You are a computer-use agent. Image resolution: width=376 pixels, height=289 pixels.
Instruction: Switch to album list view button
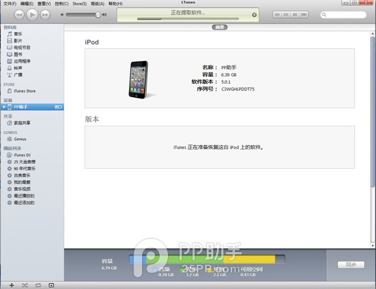click(286, 14)
